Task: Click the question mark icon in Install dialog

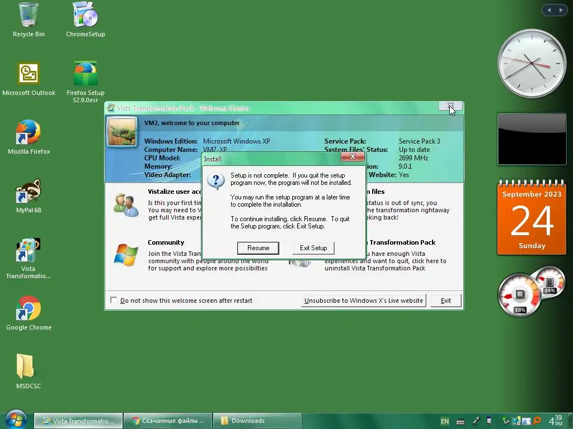Action: (216, 182)
